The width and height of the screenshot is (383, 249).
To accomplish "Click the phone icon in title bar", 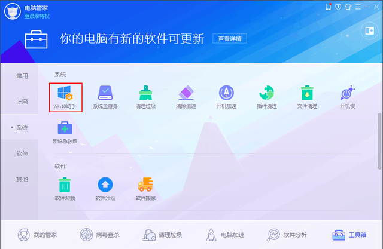I will click(x=329, y=7).
